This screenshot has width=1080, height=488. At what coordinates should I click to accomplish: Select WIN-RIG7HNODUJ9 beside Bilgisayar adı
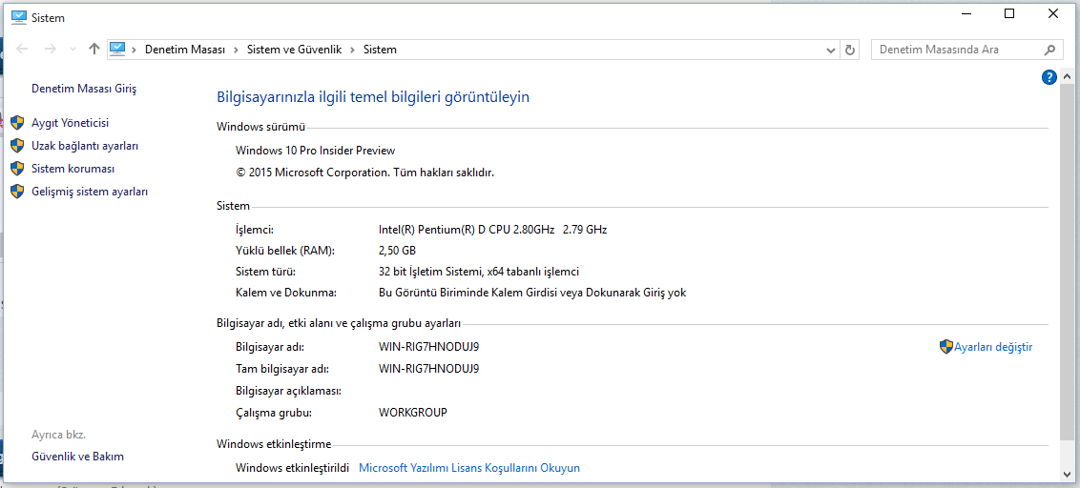429,347
